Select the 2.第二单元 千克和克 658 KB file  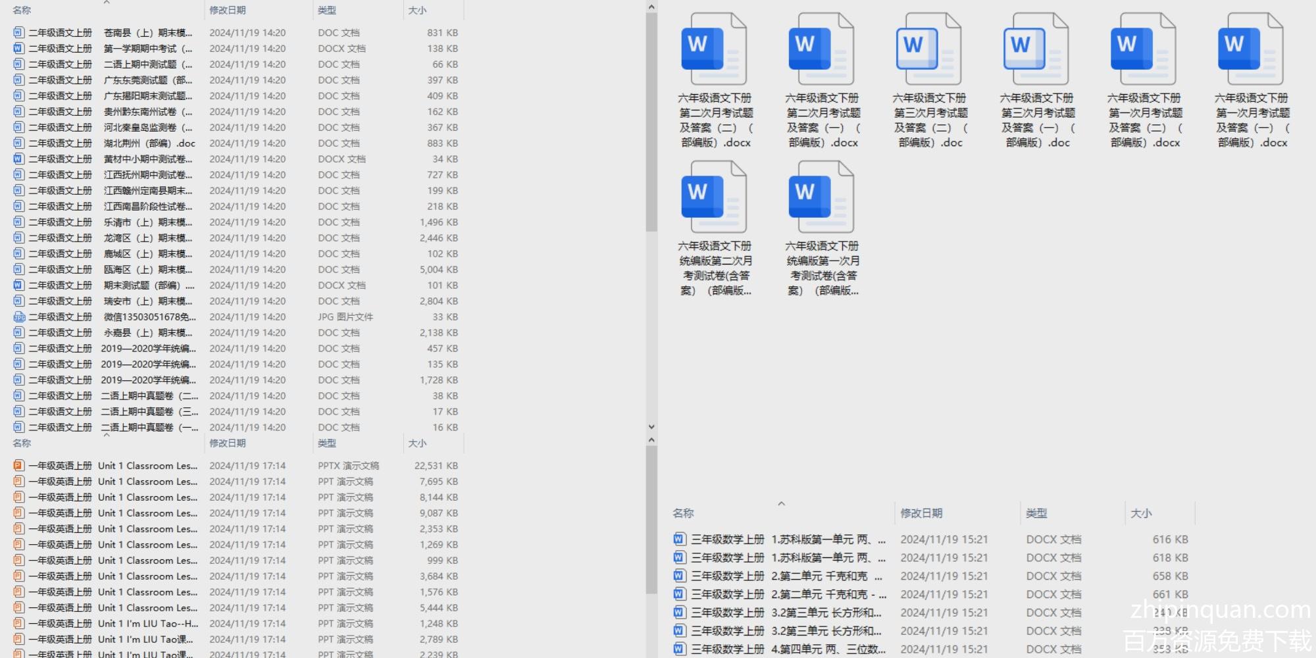819,576
